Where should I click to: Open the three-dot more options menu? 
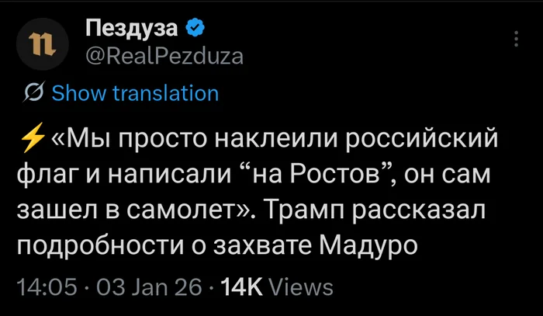pyautogui.click(x=517, y=40)
